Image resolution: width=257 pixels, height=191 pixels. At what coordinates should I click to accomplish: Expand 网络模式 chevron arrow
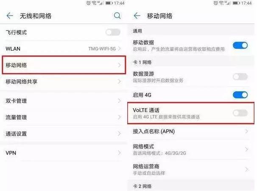[246, 149]
